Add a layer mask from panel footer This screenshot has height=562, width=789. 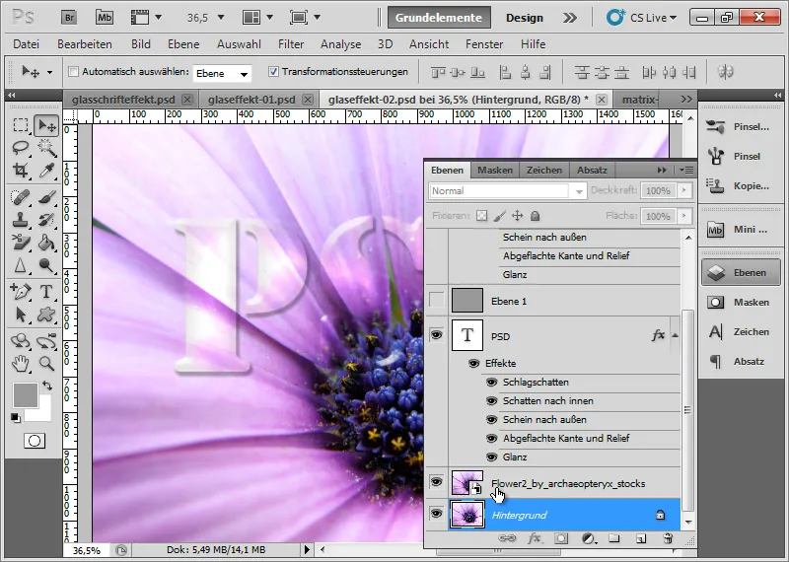point(560,539)
